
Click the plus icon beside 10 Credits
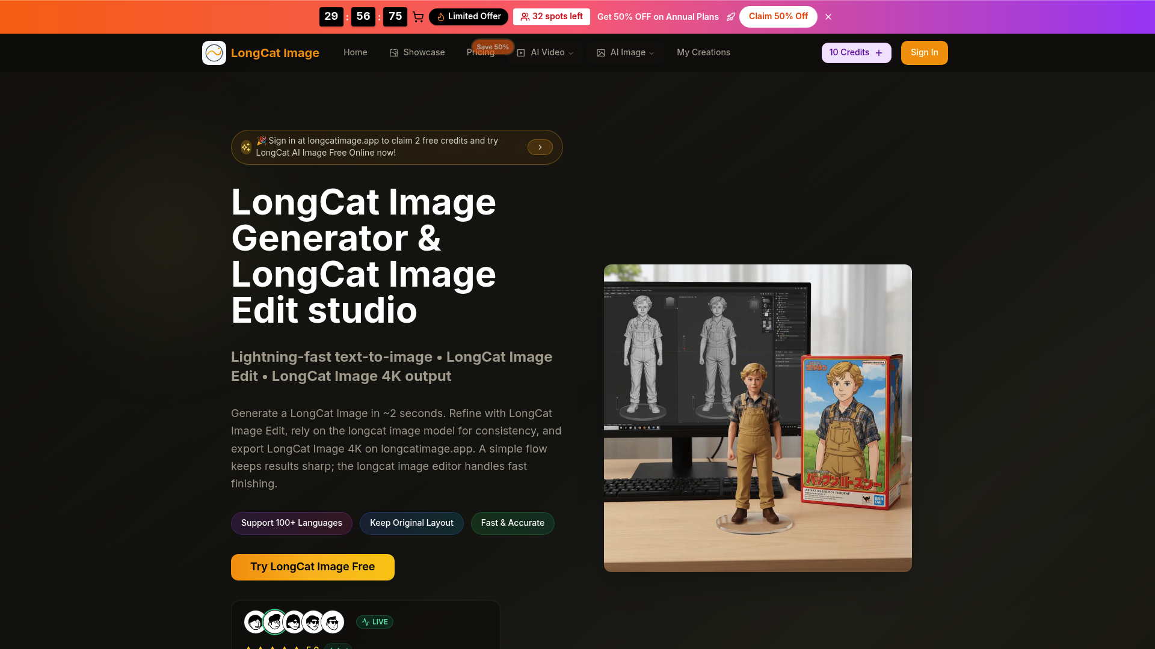click(x=878, y=53)
